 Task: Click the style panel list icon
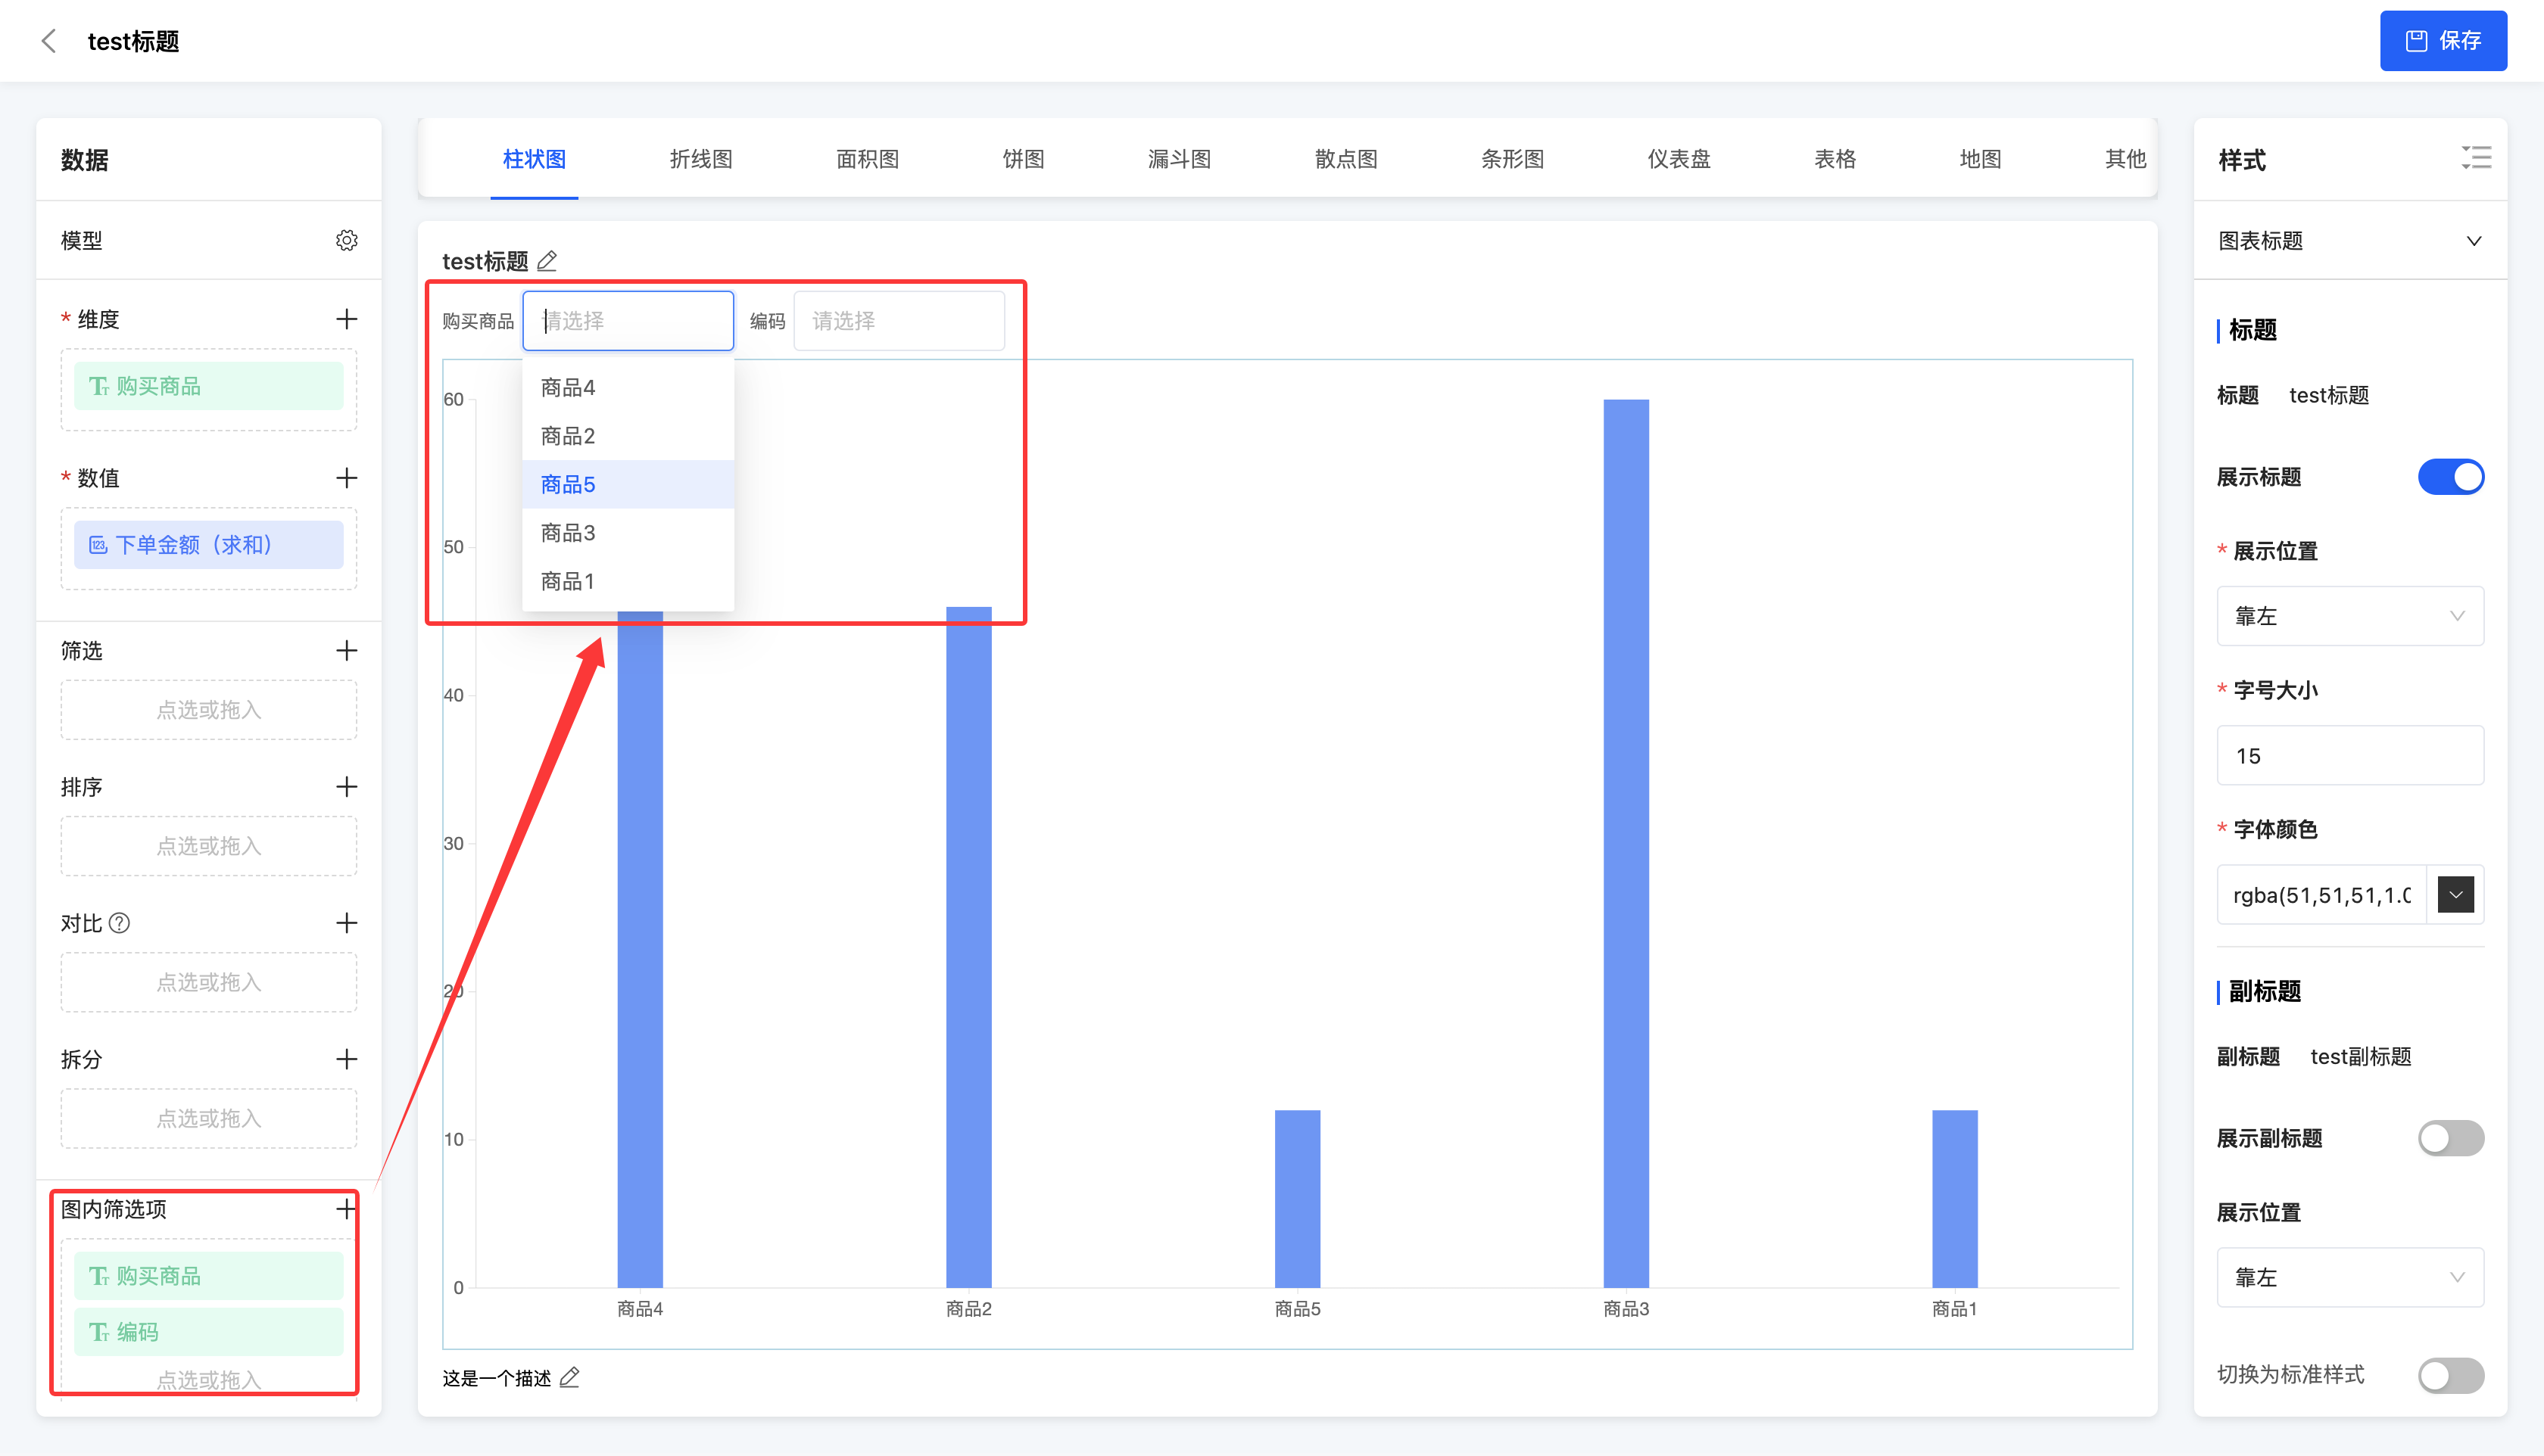click(2476, 158)
